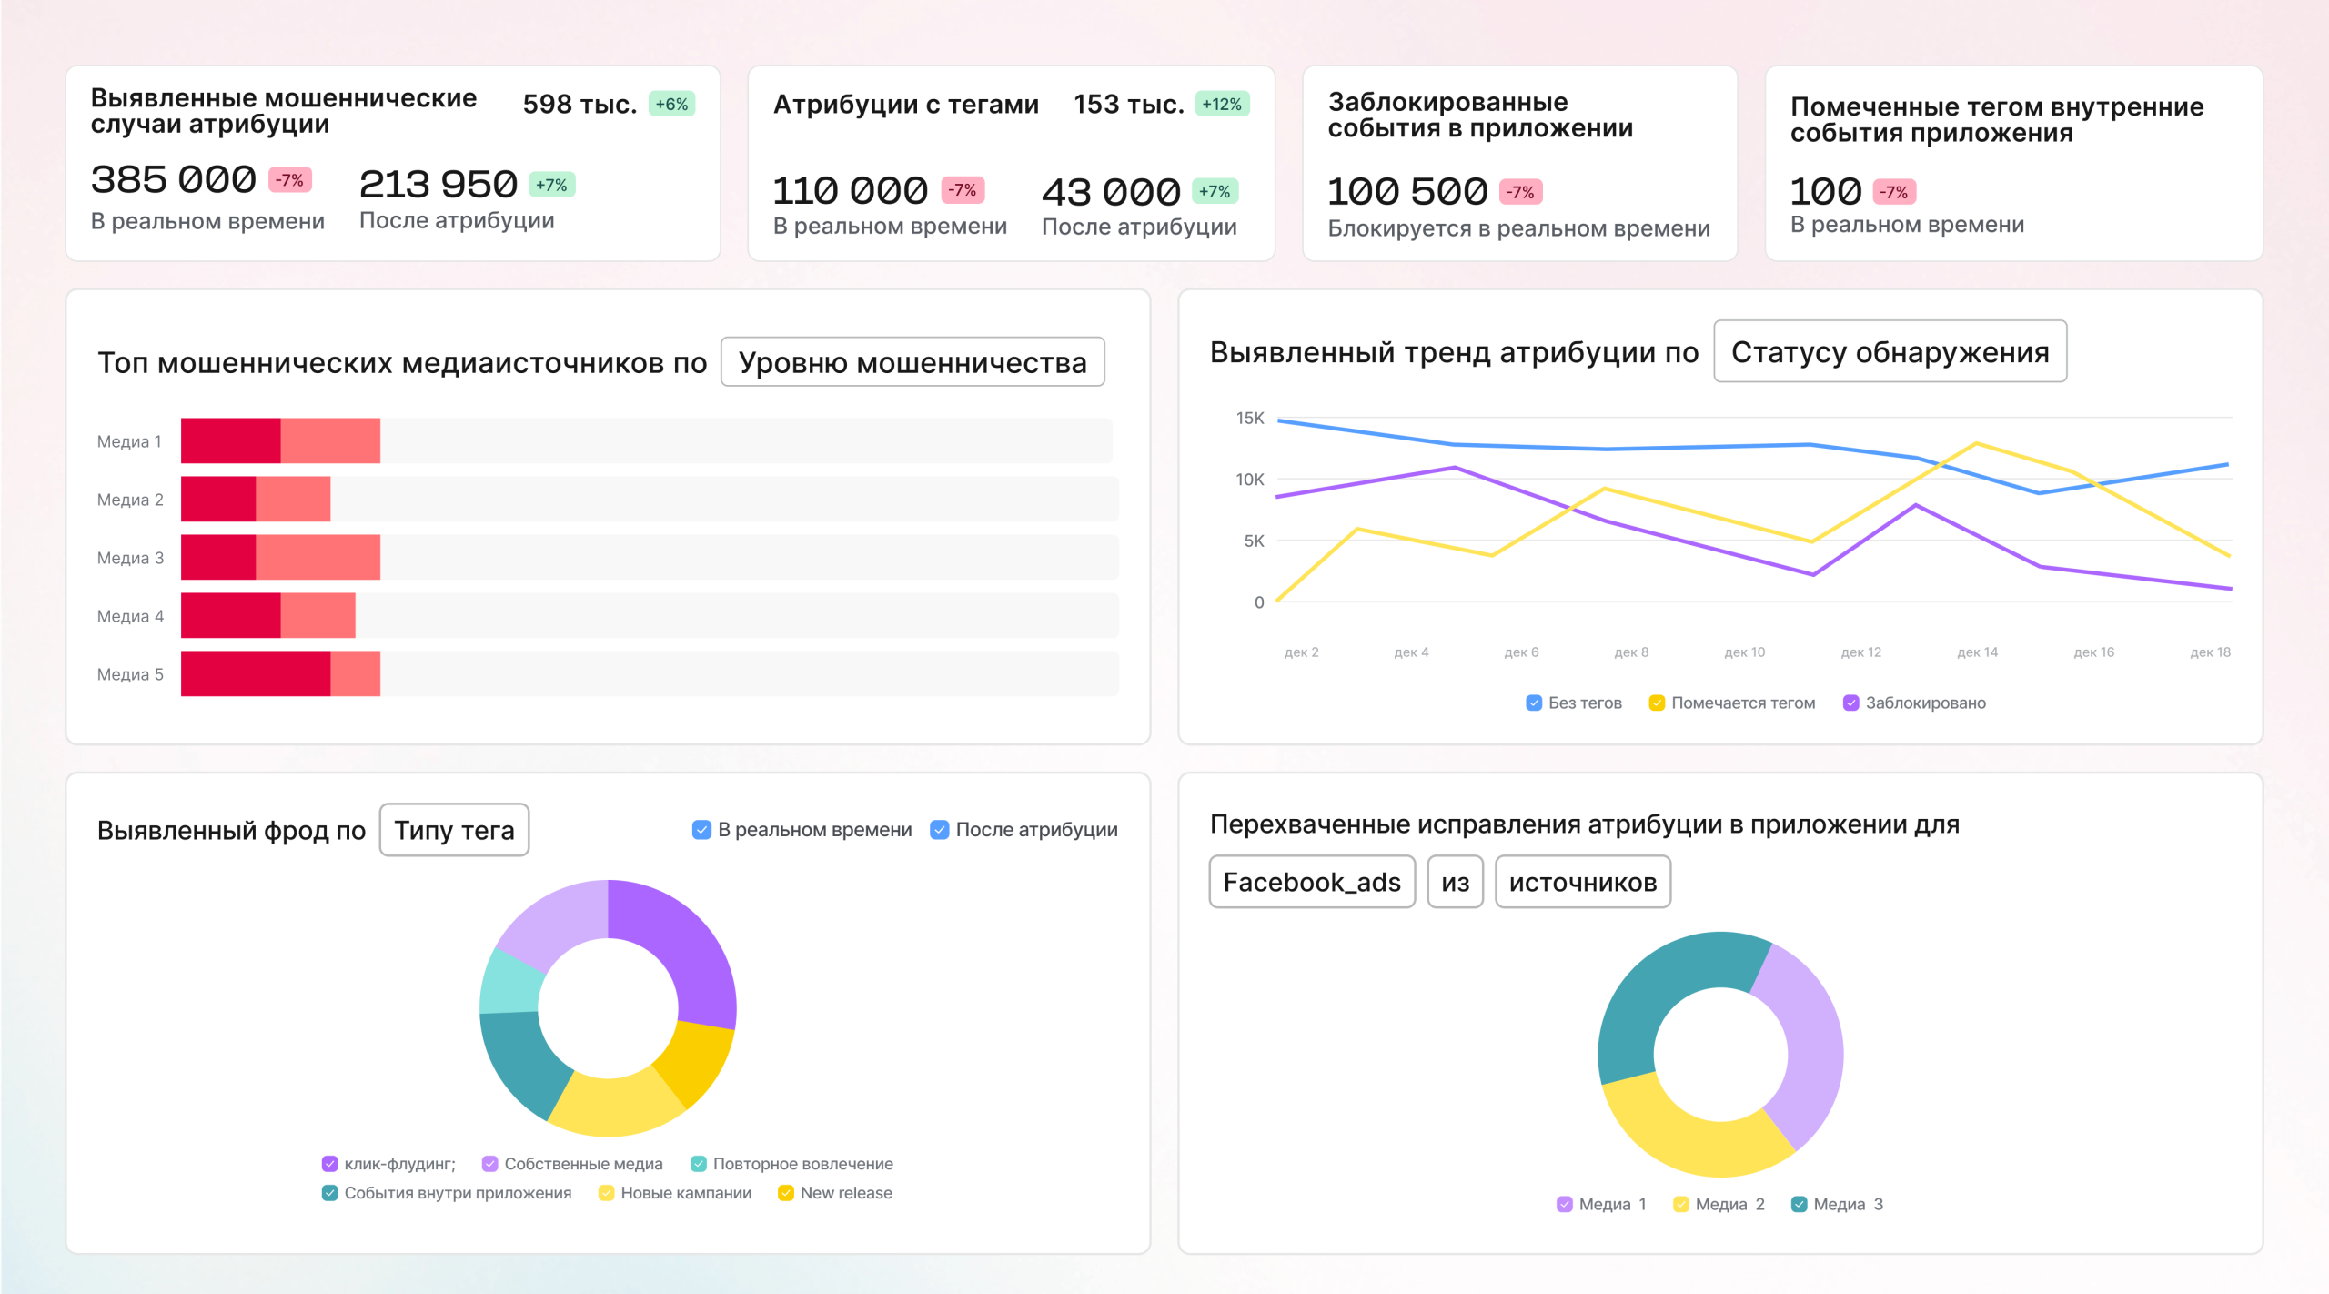Click the 'из' selector box
Viewport: 2329px width, 1294px height.
(1455, 882)
